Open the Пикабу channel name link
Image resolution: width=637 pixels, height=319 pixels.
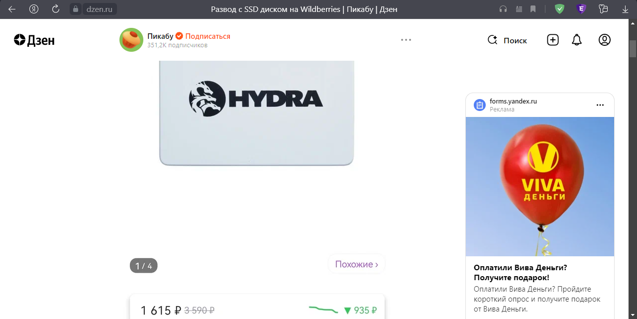[160, 36]
